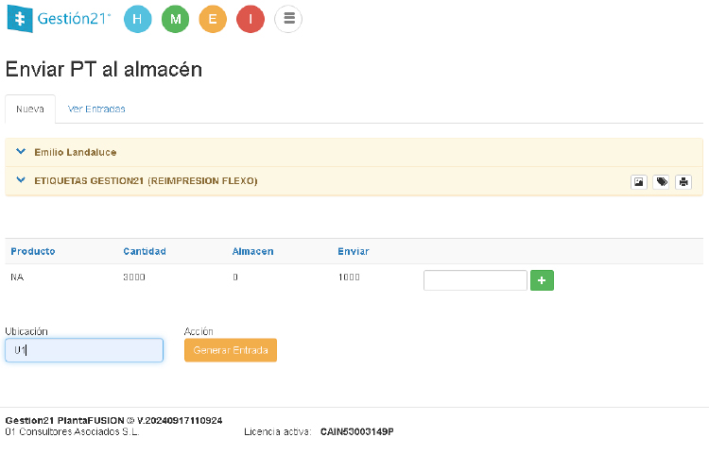This screenshot has height=471, width=709.
Task: Select the Nueva tab
Action: [x=30, y=109]
